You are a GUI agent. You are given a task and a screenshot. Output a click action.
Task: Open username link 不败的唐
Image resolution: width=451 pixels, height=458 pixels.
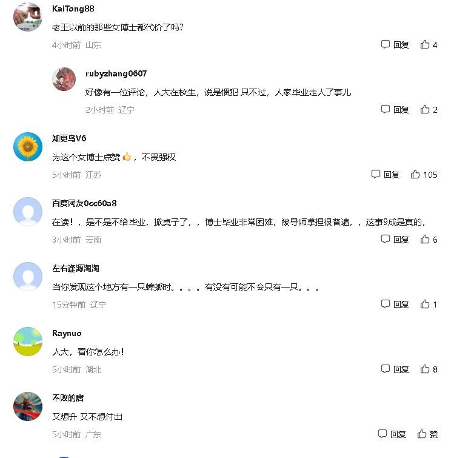(x=68, y=398)
